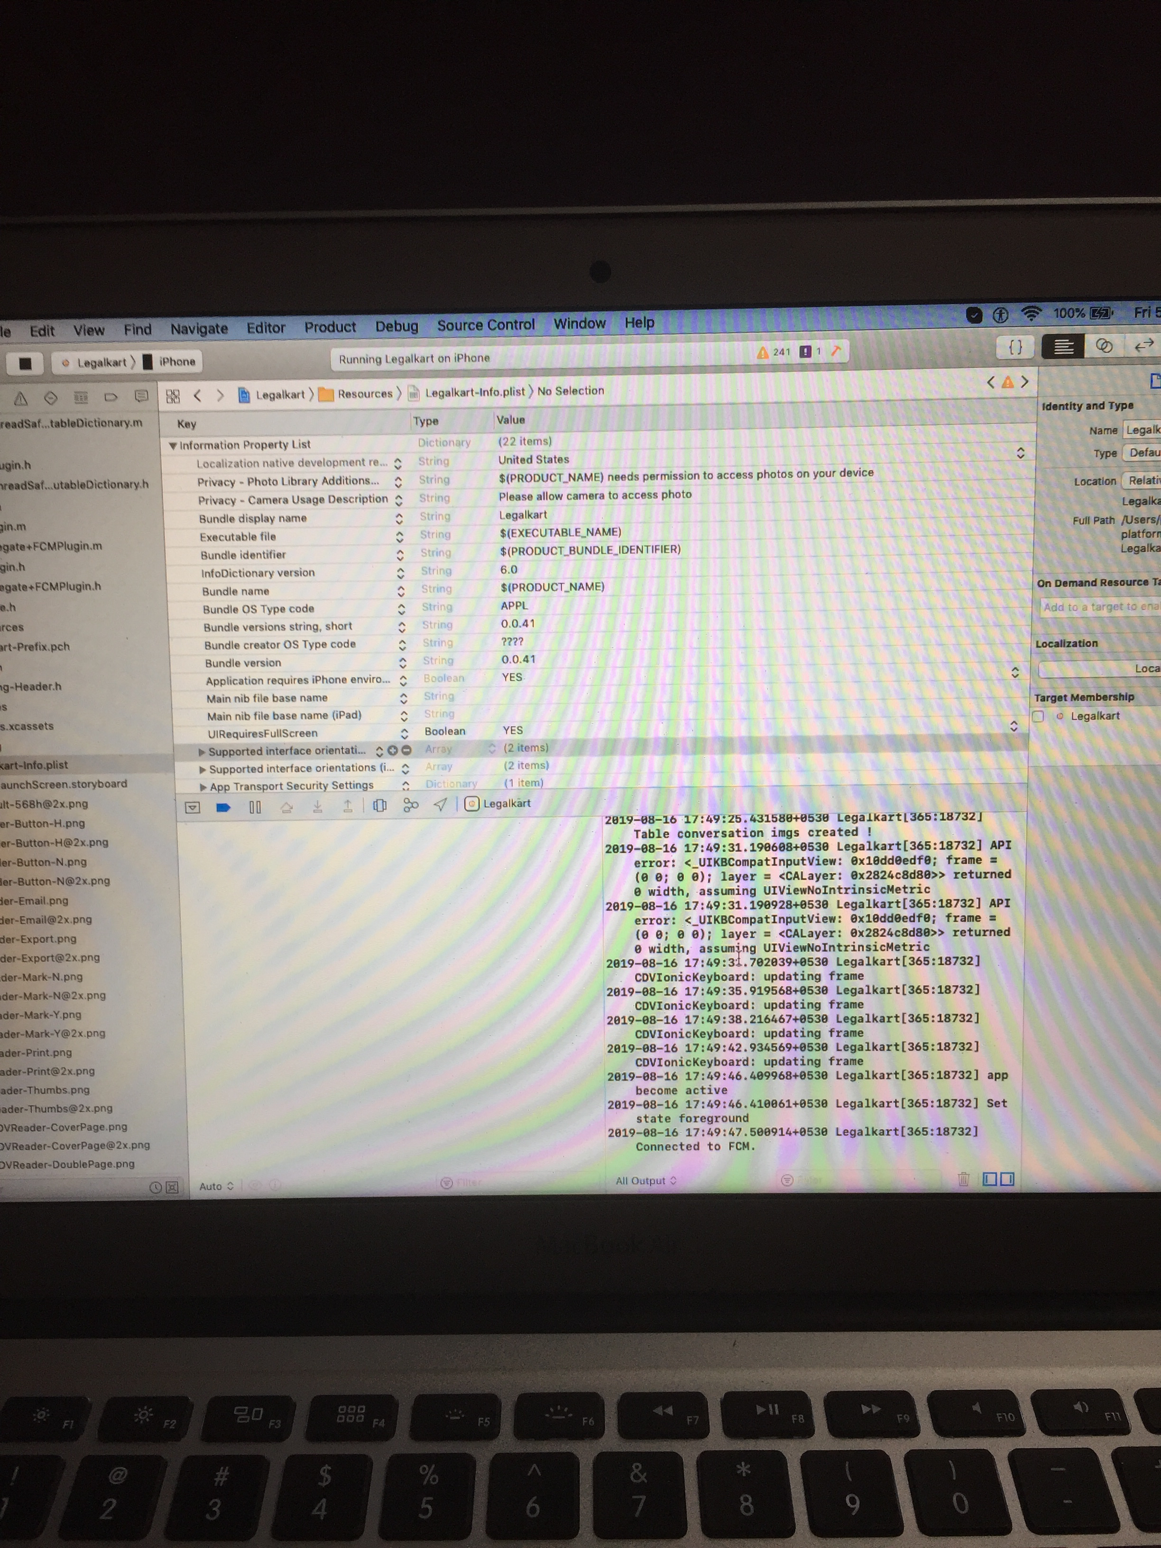1161x1548 pixels.
Task: Toggle Legalkart target membership checkbox
Action: click(1038, 716)
